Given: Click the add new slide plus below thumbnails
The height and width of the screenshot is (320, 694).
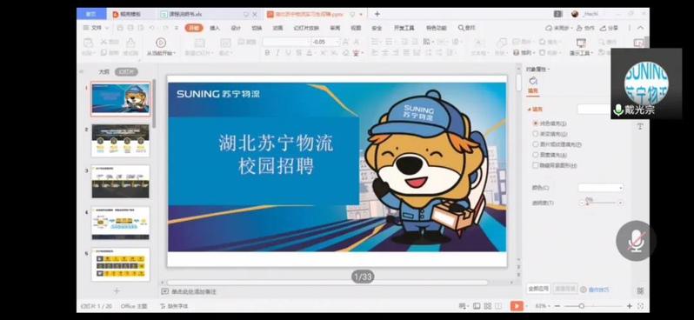Looking at the screenshot, I should [x=117, y=290].
